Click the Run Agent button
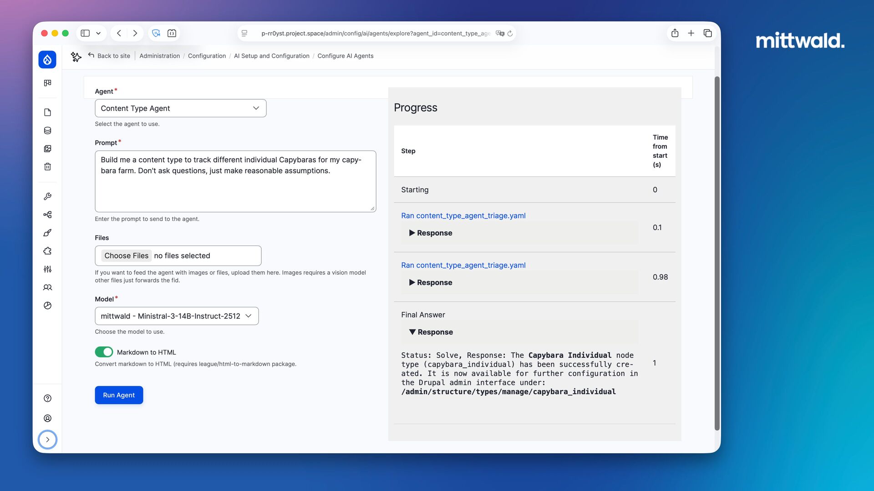Image resolution: width=874 pixels, height=491 pixels. point(119,395)
